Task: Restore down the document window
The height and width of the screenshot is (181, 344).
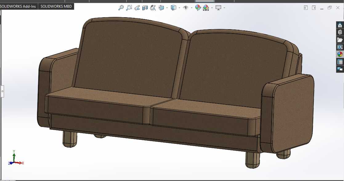Action: 330,8
